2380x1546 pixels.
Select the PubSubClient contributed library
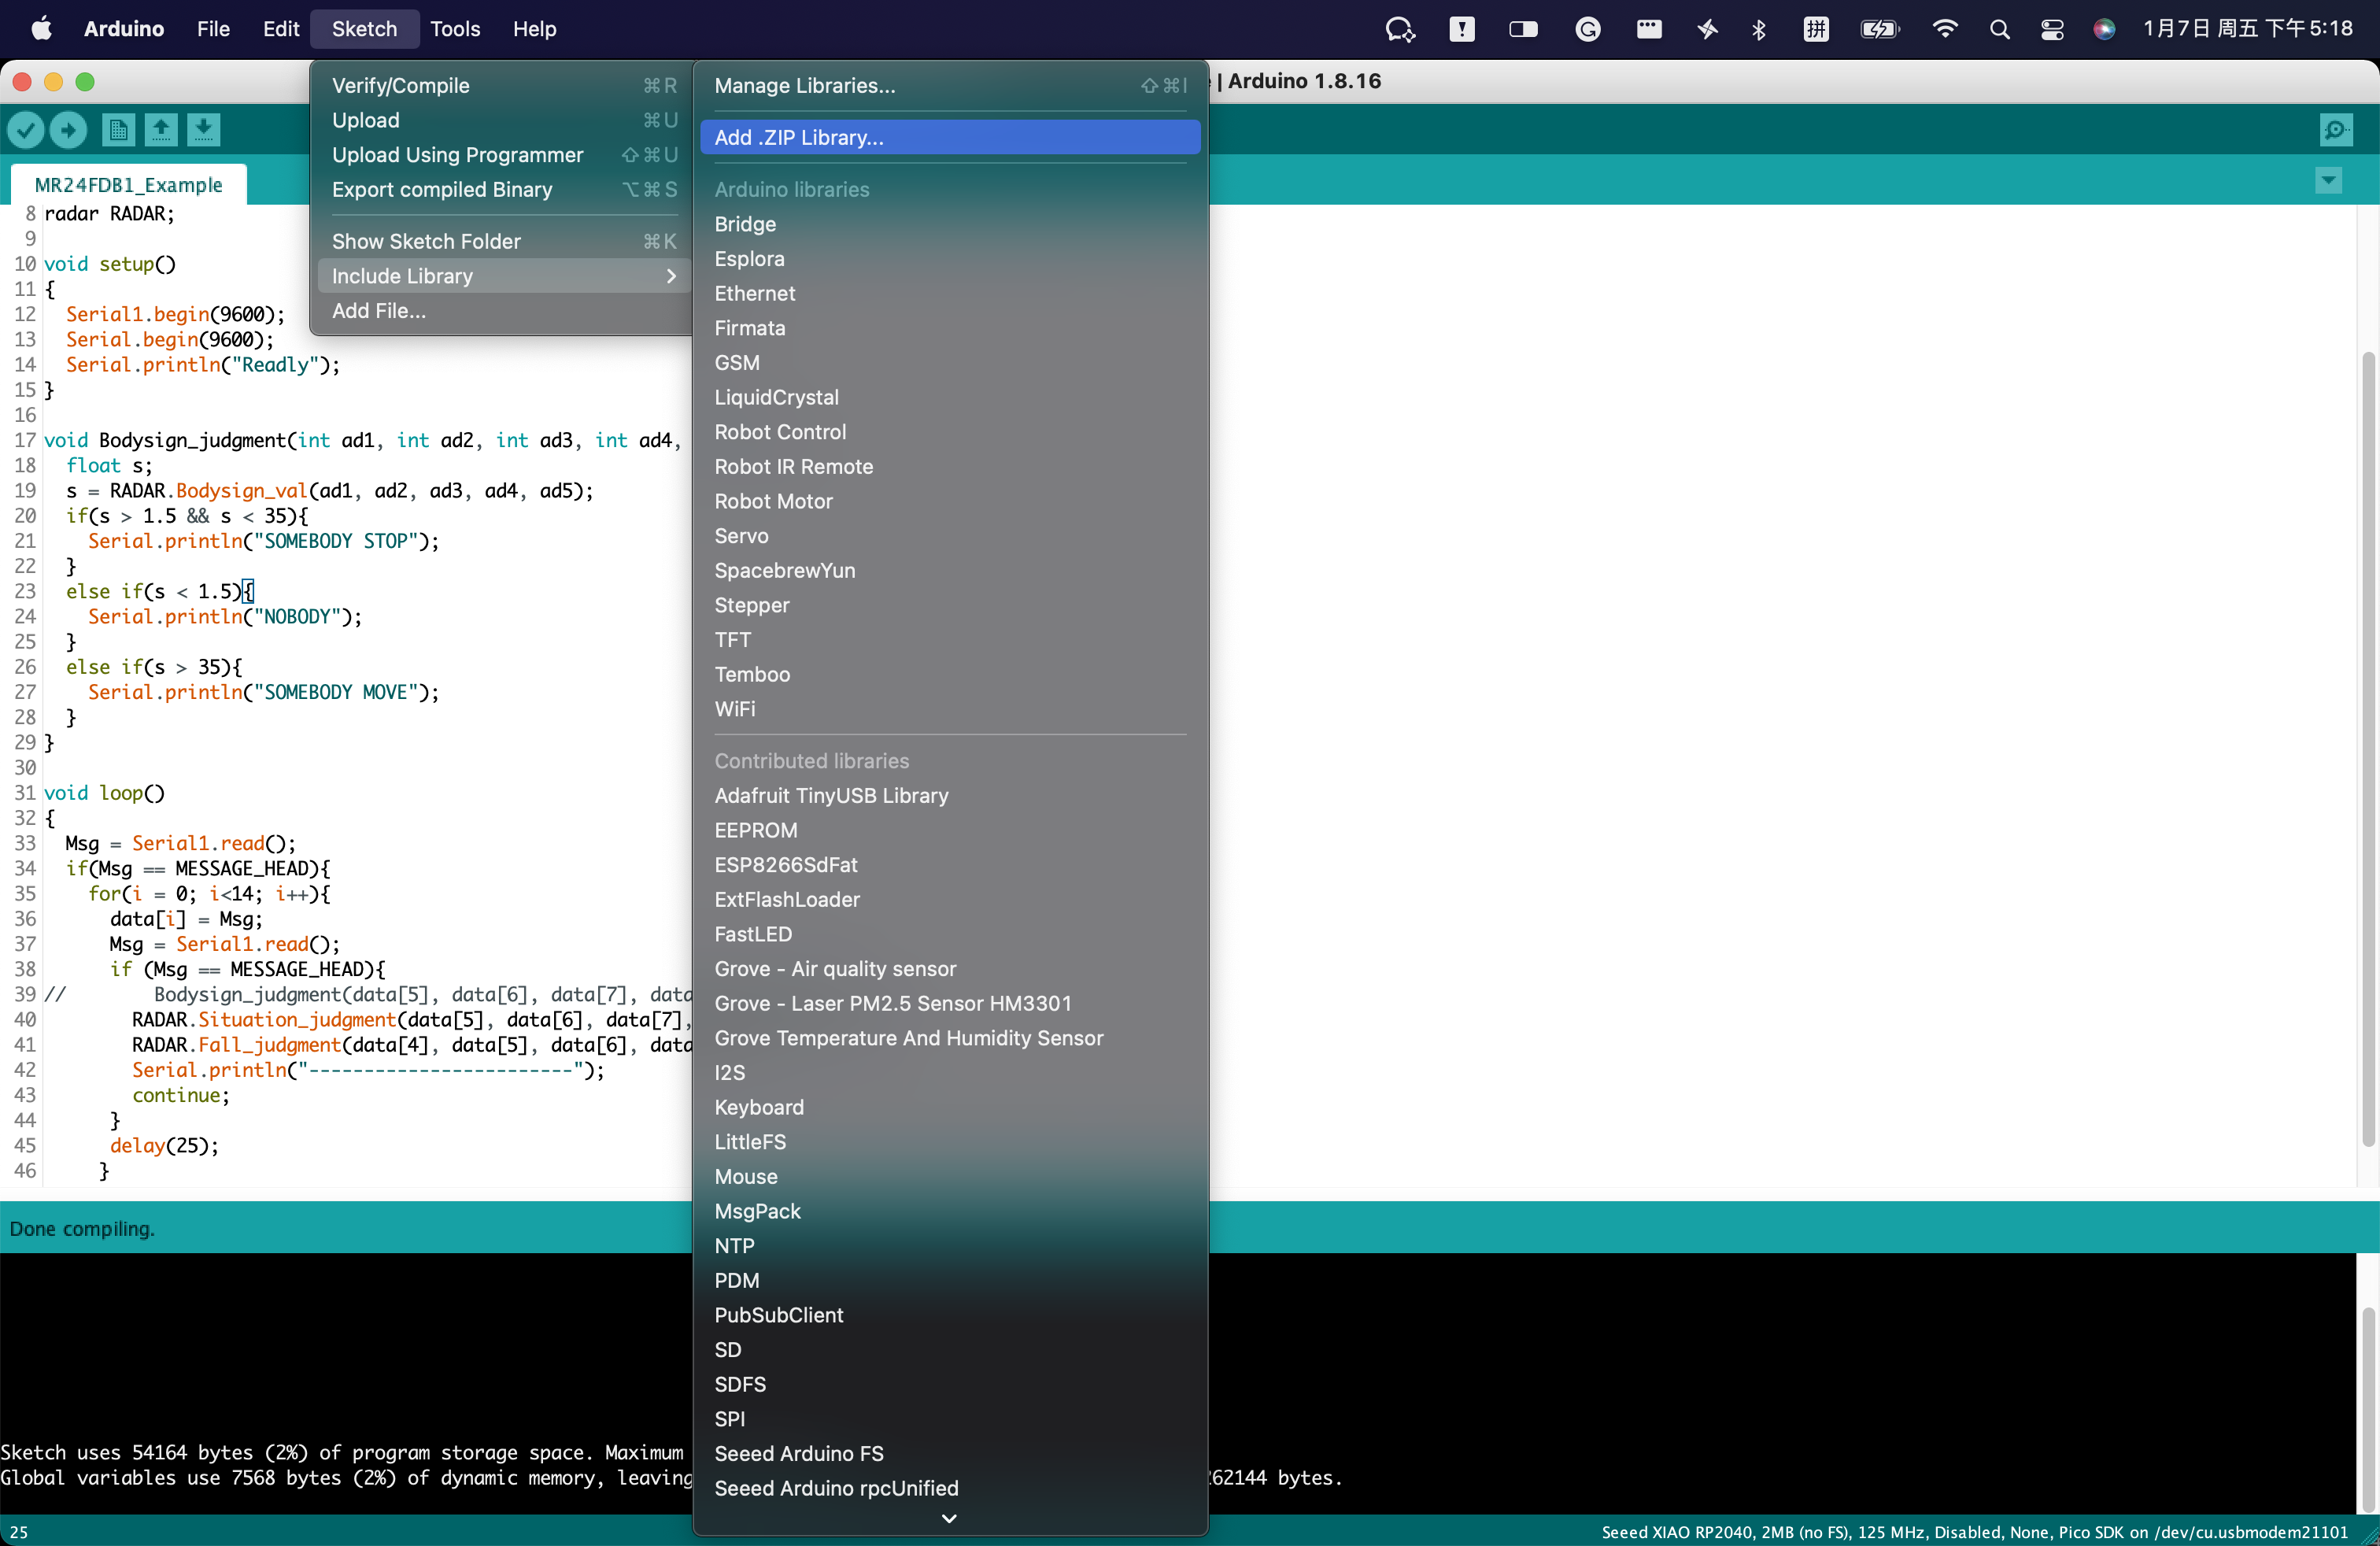pos(778,1315)
